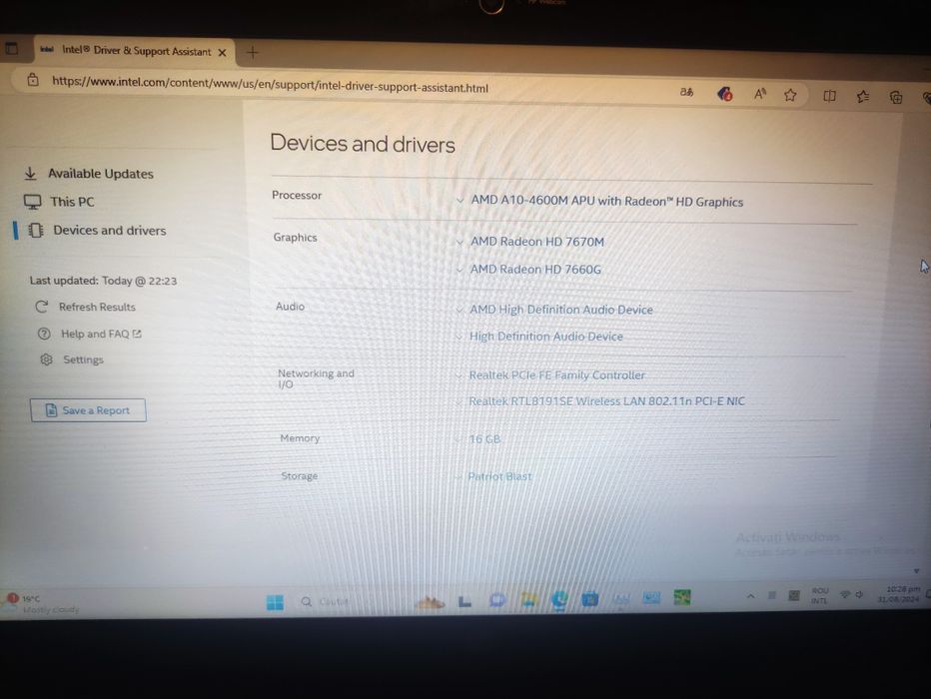Open Settings in the sidebar
The height and width of the screenshot is (699, 931).
[83, 359]
